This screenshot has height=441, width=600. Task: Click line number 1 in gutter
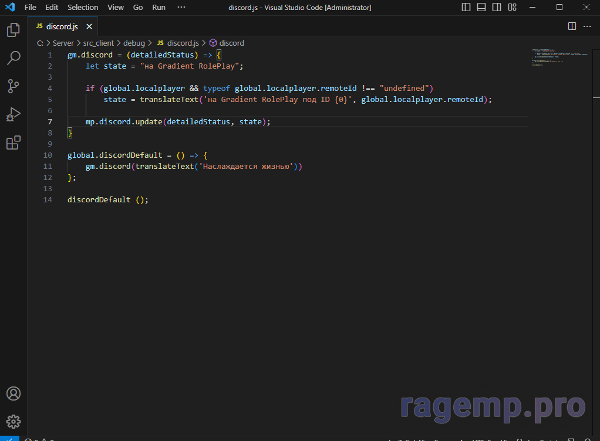(50, 55)
